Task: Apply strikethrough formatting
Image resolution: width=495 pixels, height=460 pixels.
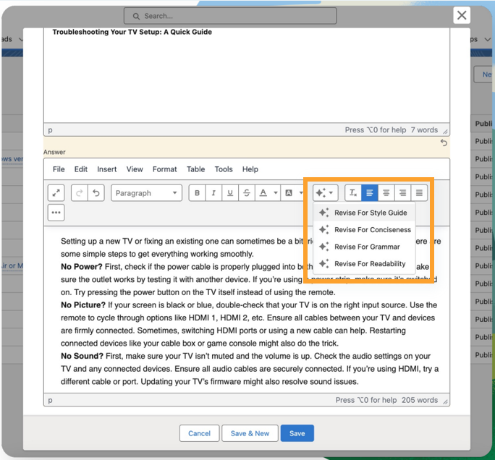Action: pyautogui.click(x=247, y=193)
